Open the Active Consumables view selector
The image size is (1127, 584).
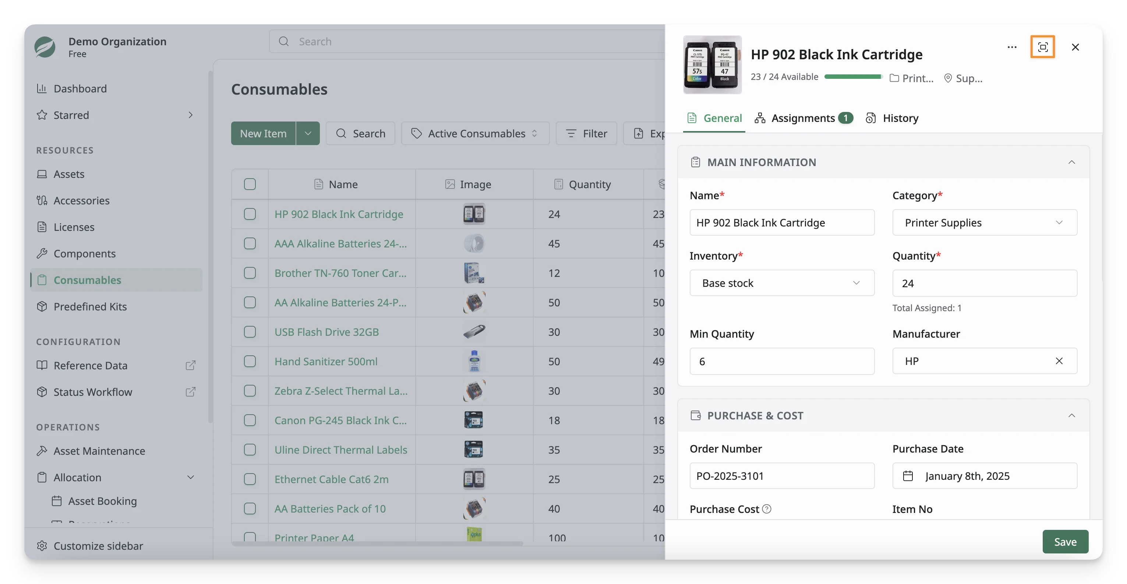point(475,133)
